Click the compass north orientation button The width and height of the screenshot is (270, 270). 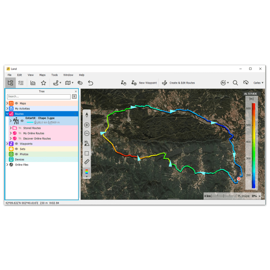(87, 115)
